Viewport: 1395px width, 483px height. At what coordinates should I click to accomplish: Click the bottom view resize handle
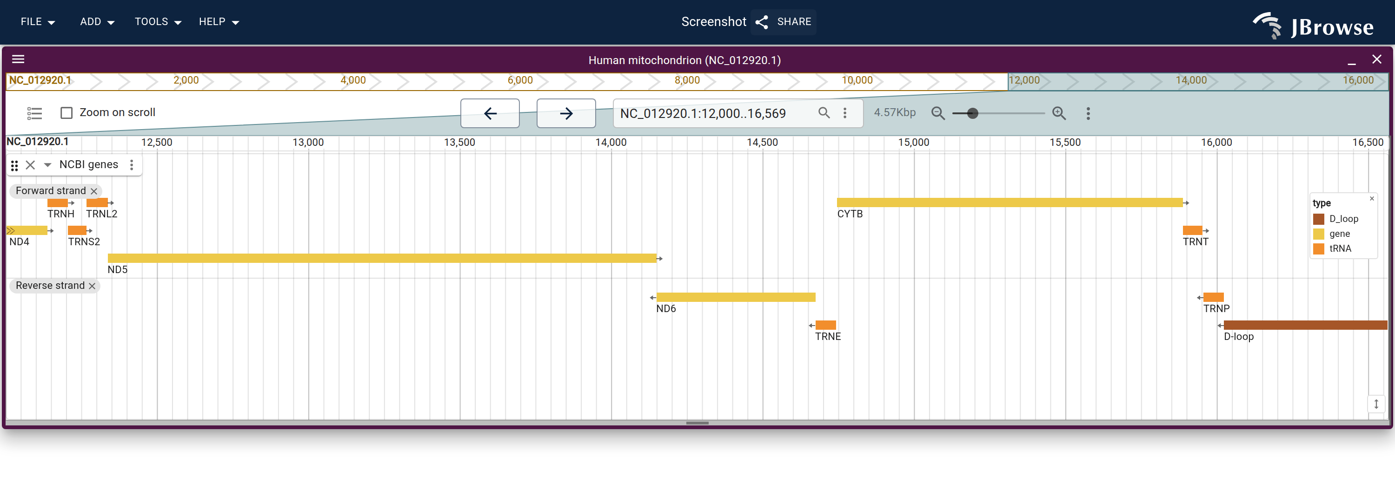pyautogui.click(x=697, y=423)
